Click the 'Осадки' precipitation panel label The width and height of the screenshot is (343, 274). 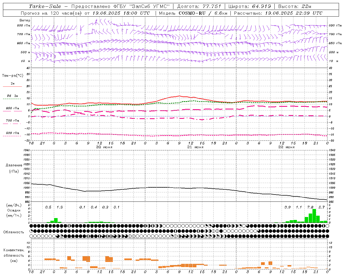click(14, 211)
